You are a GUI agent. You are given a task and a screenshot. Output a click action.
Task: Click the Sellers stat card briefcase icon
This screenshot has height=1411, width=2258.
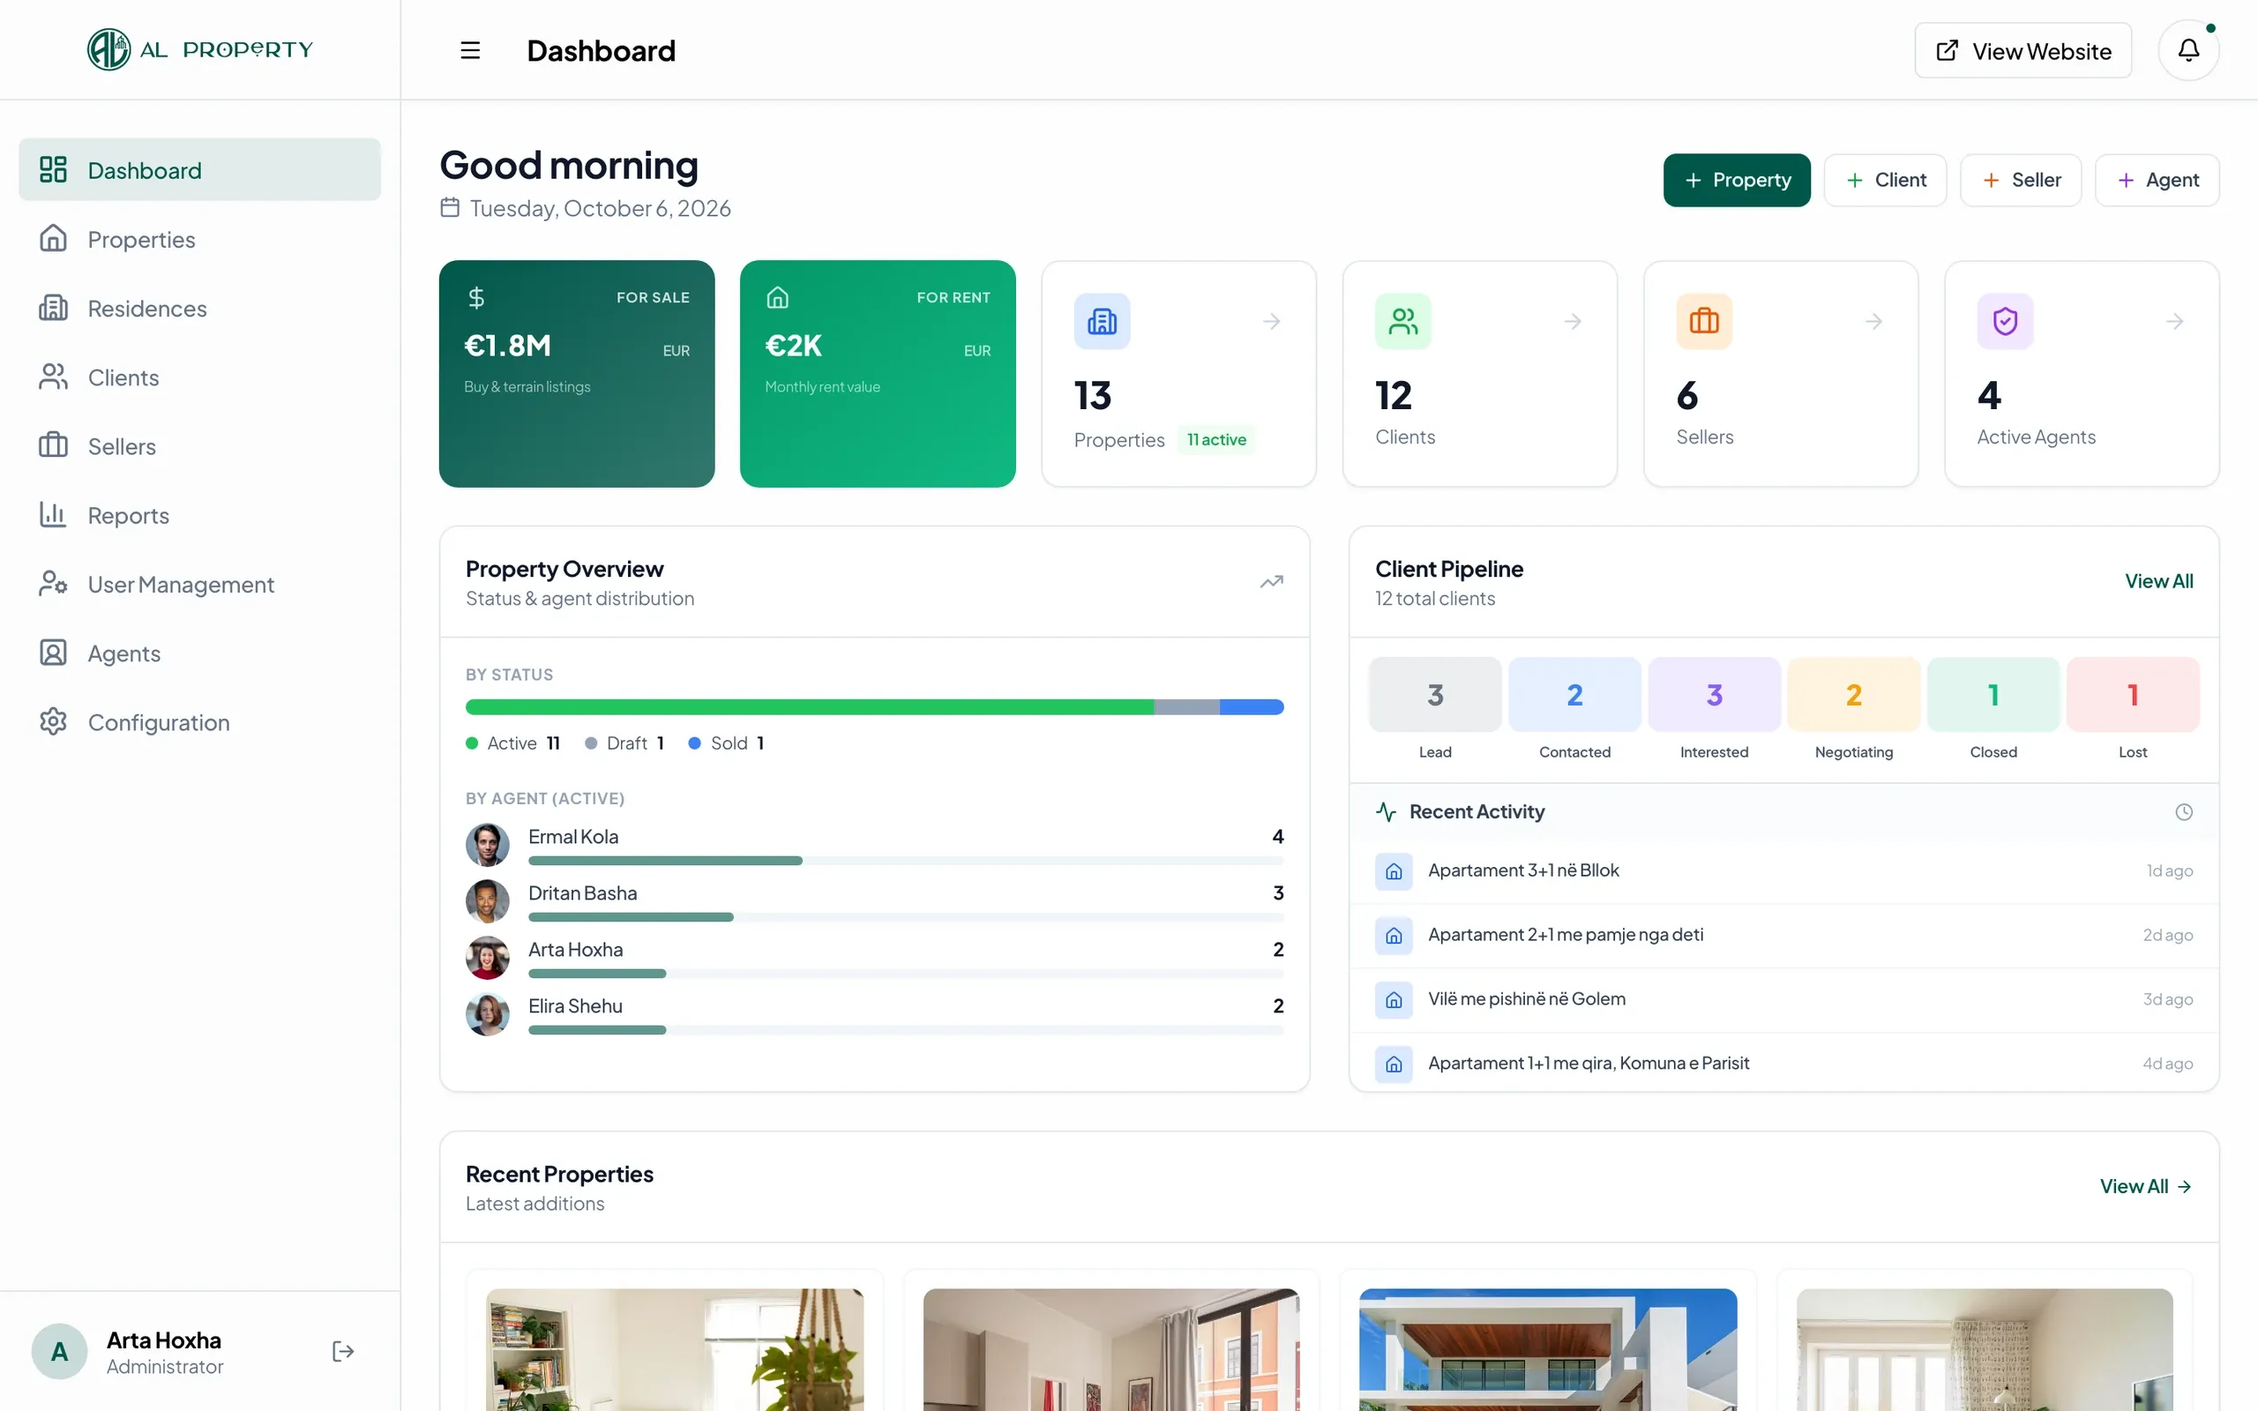pyautogui.click(x=1704, y=321)
